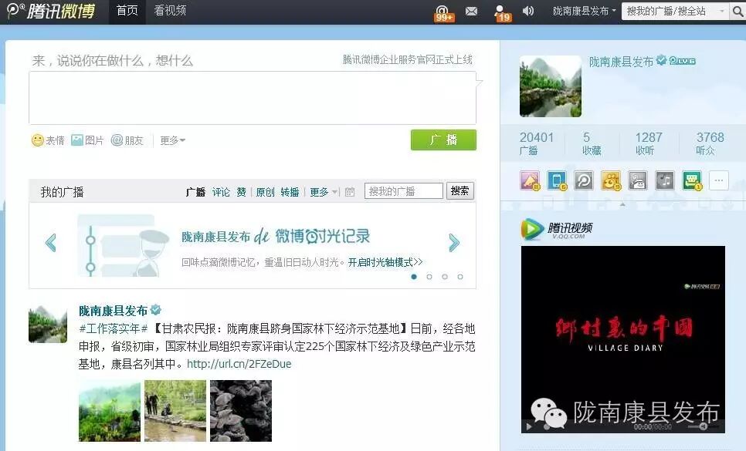The height and width of the screenshot is (451, 746).
Task: Open the #工作落实年# hashtag
Action: (114, 328)
